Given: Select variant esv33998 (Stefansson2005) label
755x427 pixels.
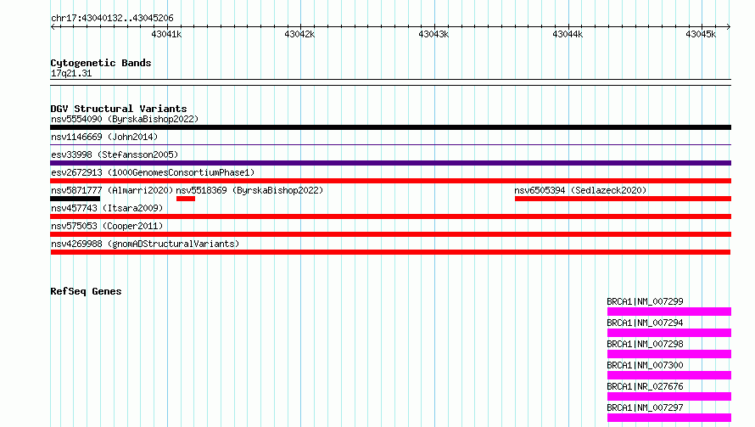Looking at the screenshot, I should 115,155.
